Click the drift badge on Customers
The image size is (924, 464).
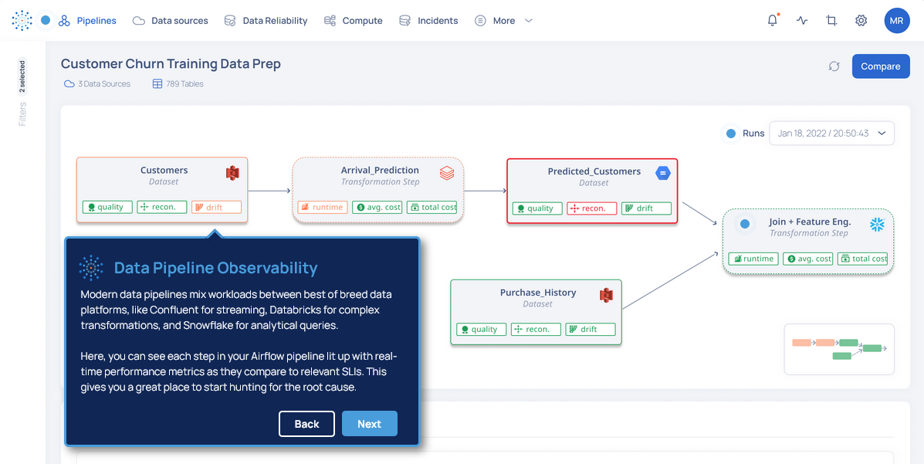point(216,207)
